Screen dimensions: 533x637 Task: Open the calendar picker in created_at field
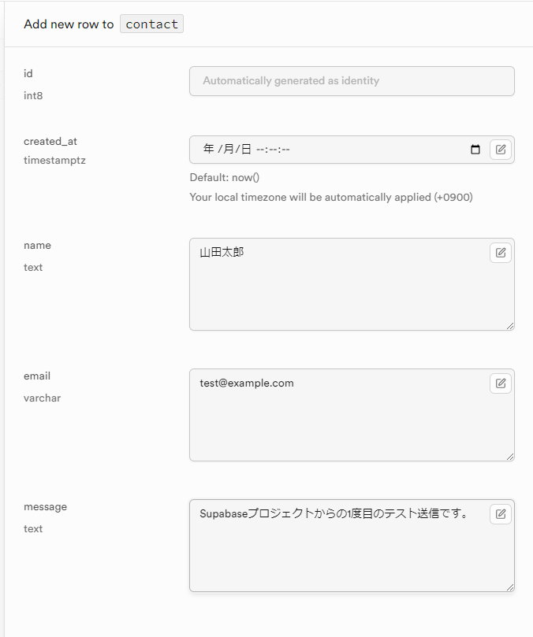coord(475,150)
